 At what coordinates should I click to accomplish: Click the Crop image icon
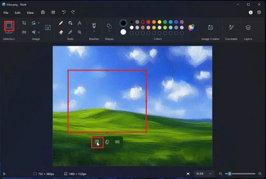tap(24, 23)
